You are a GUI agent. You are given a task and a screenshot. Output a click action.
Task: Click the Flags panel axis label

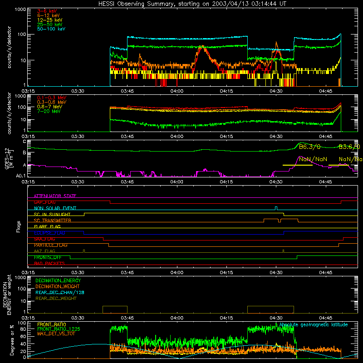[18, 226]
